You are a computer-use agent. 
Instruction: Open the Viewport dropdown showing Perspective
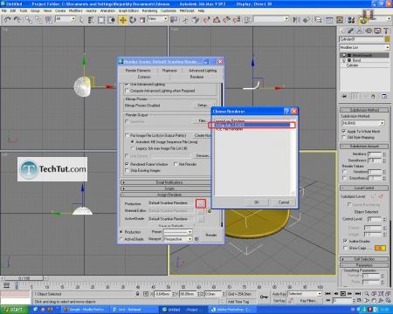(177, 239)
